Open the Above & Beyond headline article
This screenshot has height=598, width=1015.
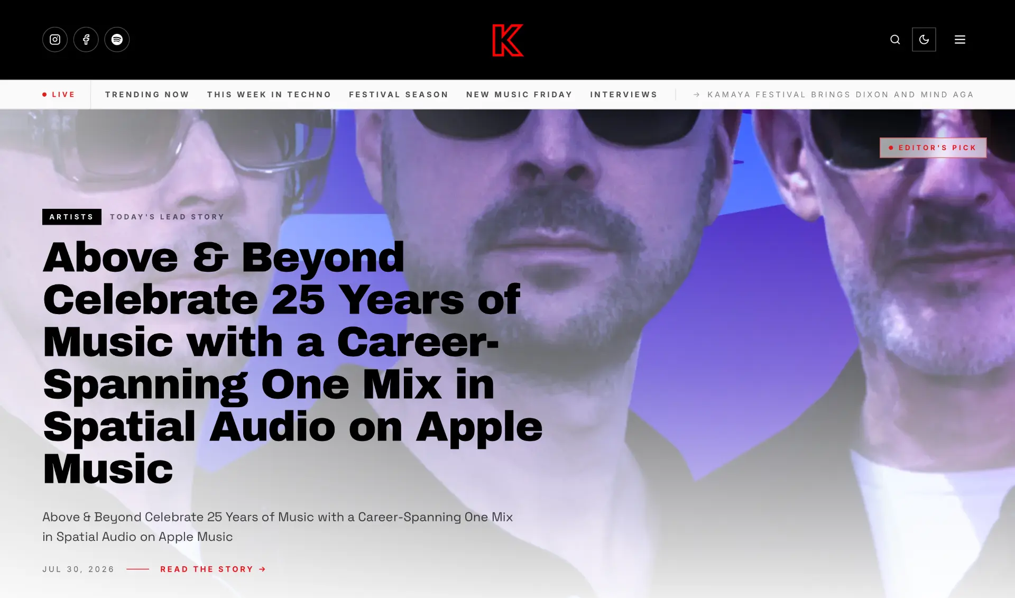(x=293, y=363)
